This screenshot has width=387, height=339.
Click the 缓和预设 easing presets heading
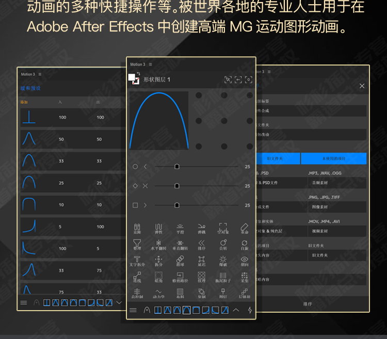[x=30, y=88]
